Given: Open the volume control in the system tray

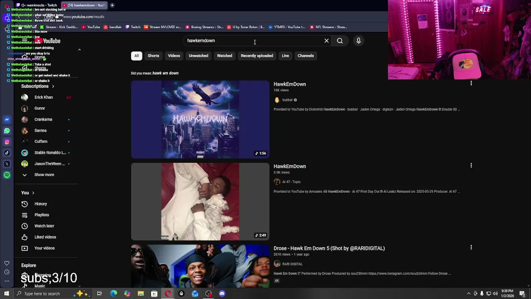Looking at the screenshot, I should 495,294.
